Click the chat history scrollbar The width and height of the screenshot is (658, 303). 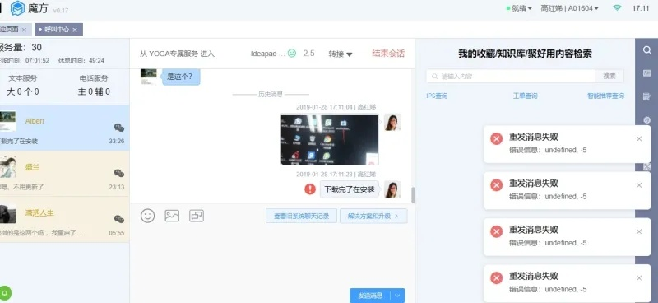tap(413, 195)
